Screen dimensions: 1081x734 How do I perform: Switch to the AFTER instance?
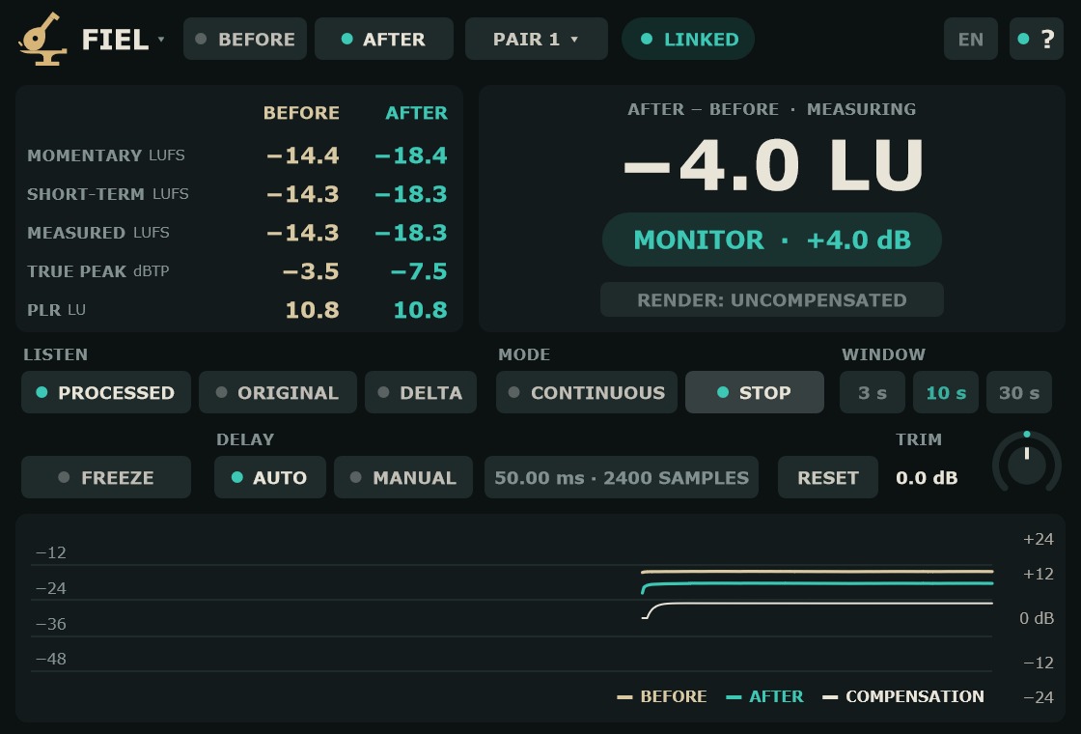pos(384,40)
